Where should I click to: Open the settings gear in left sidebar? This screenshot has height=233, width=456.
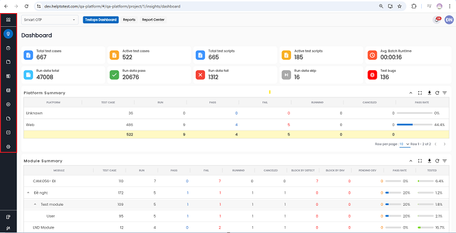click(x=8, y=146)
